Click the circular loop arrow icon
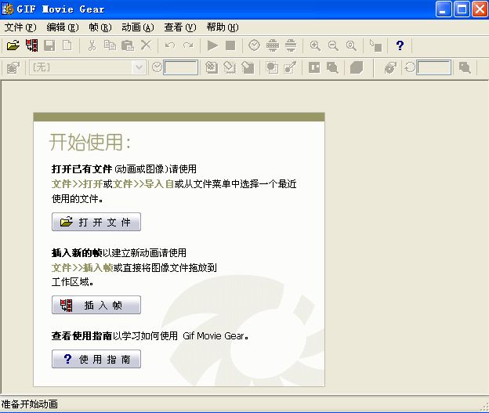 click(x=410, y=67)
